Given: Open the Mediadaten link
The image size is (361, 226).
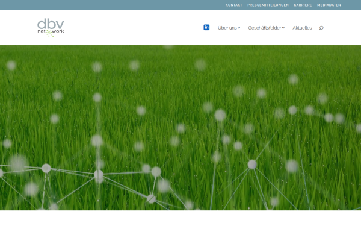Looking at the screenshot, I should click(x=329, y=5).
